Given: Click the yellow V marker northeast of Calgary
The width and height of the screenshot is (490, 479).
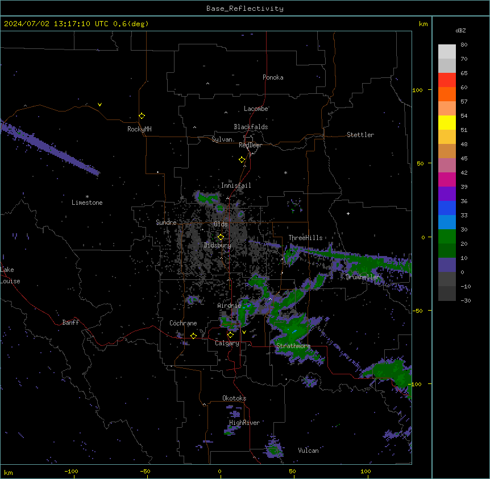Looking at the screenshot, I should pos(244,332).
